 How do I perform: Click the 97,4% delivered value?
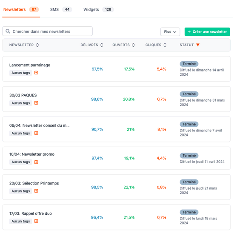click(x=97, y=158)
